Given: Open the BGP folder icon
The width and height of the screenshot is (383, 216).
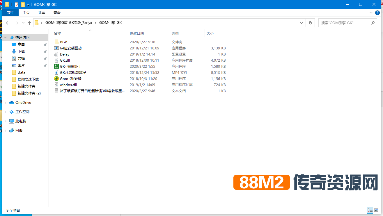Looking at the screenshot, I should click(x=56, y=42).
